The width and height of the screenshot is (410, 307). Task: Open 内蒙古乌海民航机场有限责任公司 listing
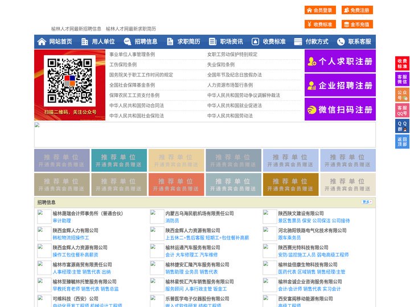click(x=199, y=213)
